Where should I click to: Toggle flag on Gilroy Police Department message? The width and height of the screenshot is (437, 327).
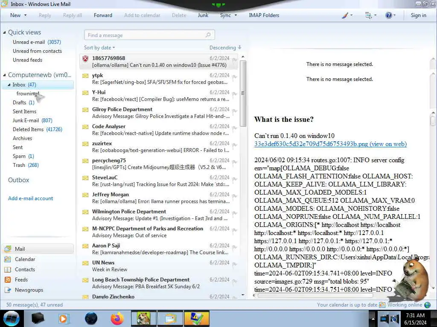[x=234, y=111]
